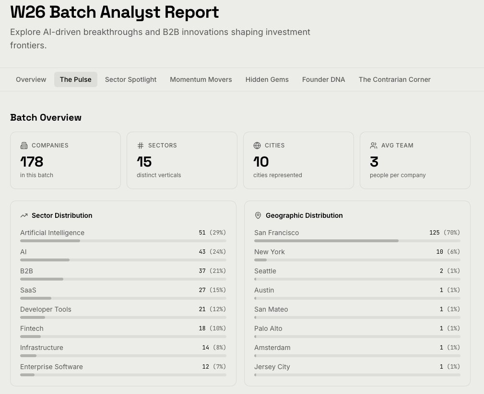Click the Companies count 178
Viewport: 484px width, 394px height.
pos(32,162)
